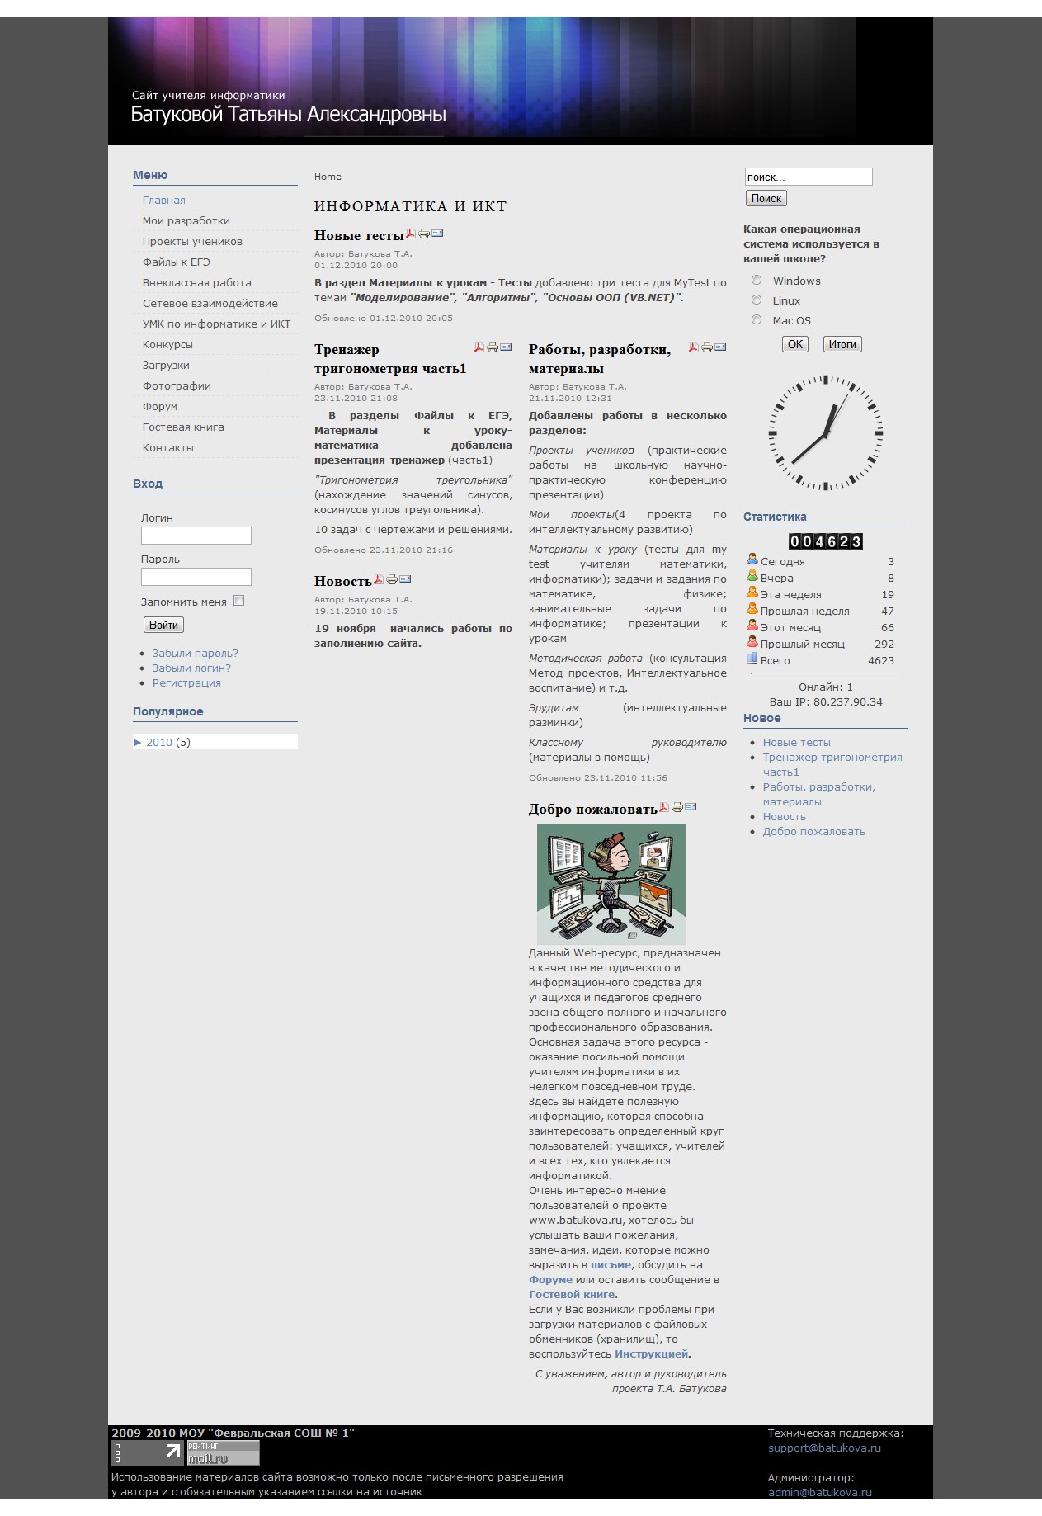Email the Тренажер тригонометрия article
Image resolution: width=1042 pixels, height=1516 pixels.
pyautogui.click(x=506, y=347)
